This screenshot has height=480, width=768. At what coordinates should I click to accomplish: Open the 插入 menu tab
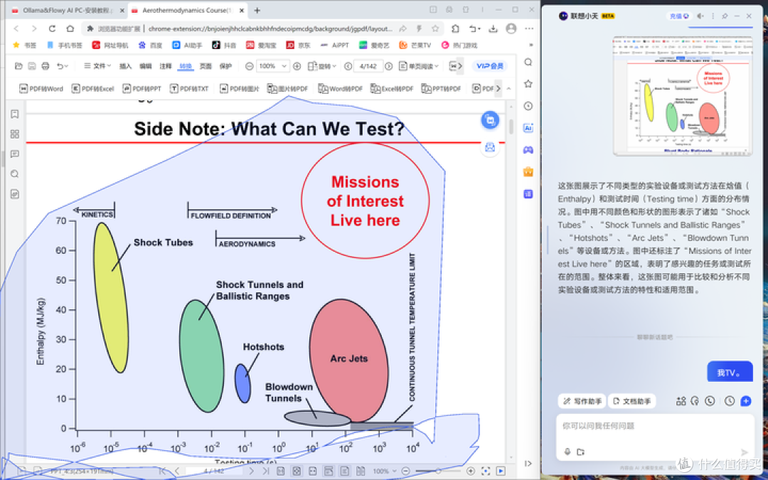pos(125,66)
